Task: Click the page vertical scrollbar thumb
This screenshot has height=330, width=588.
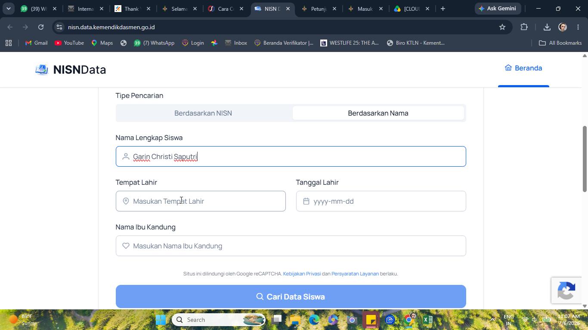Action: [x=585, y=159]
